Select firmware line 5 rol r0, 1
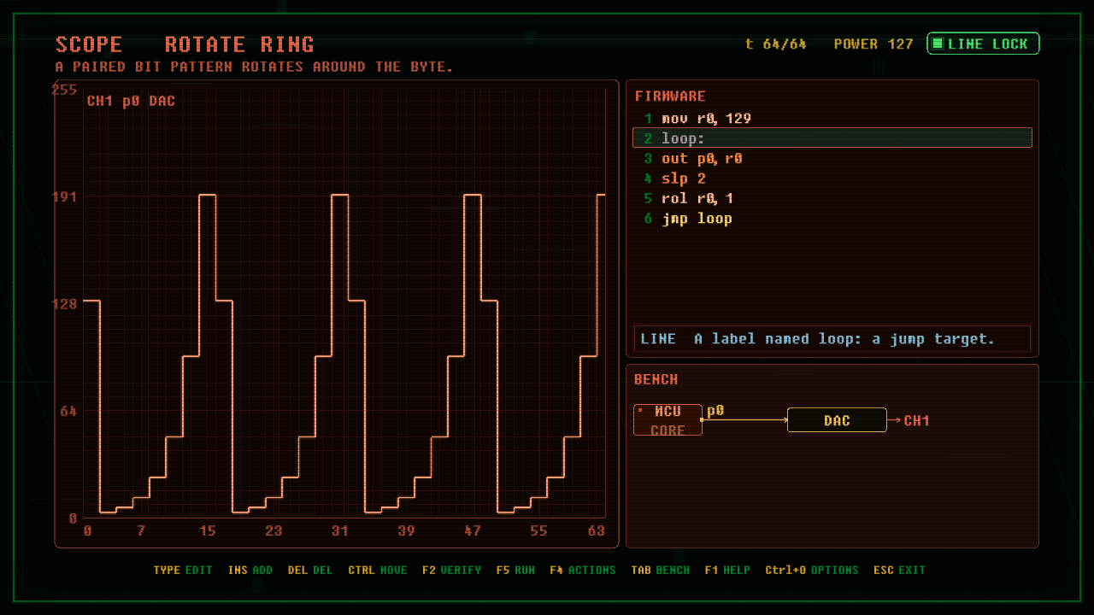 point(832,198)
